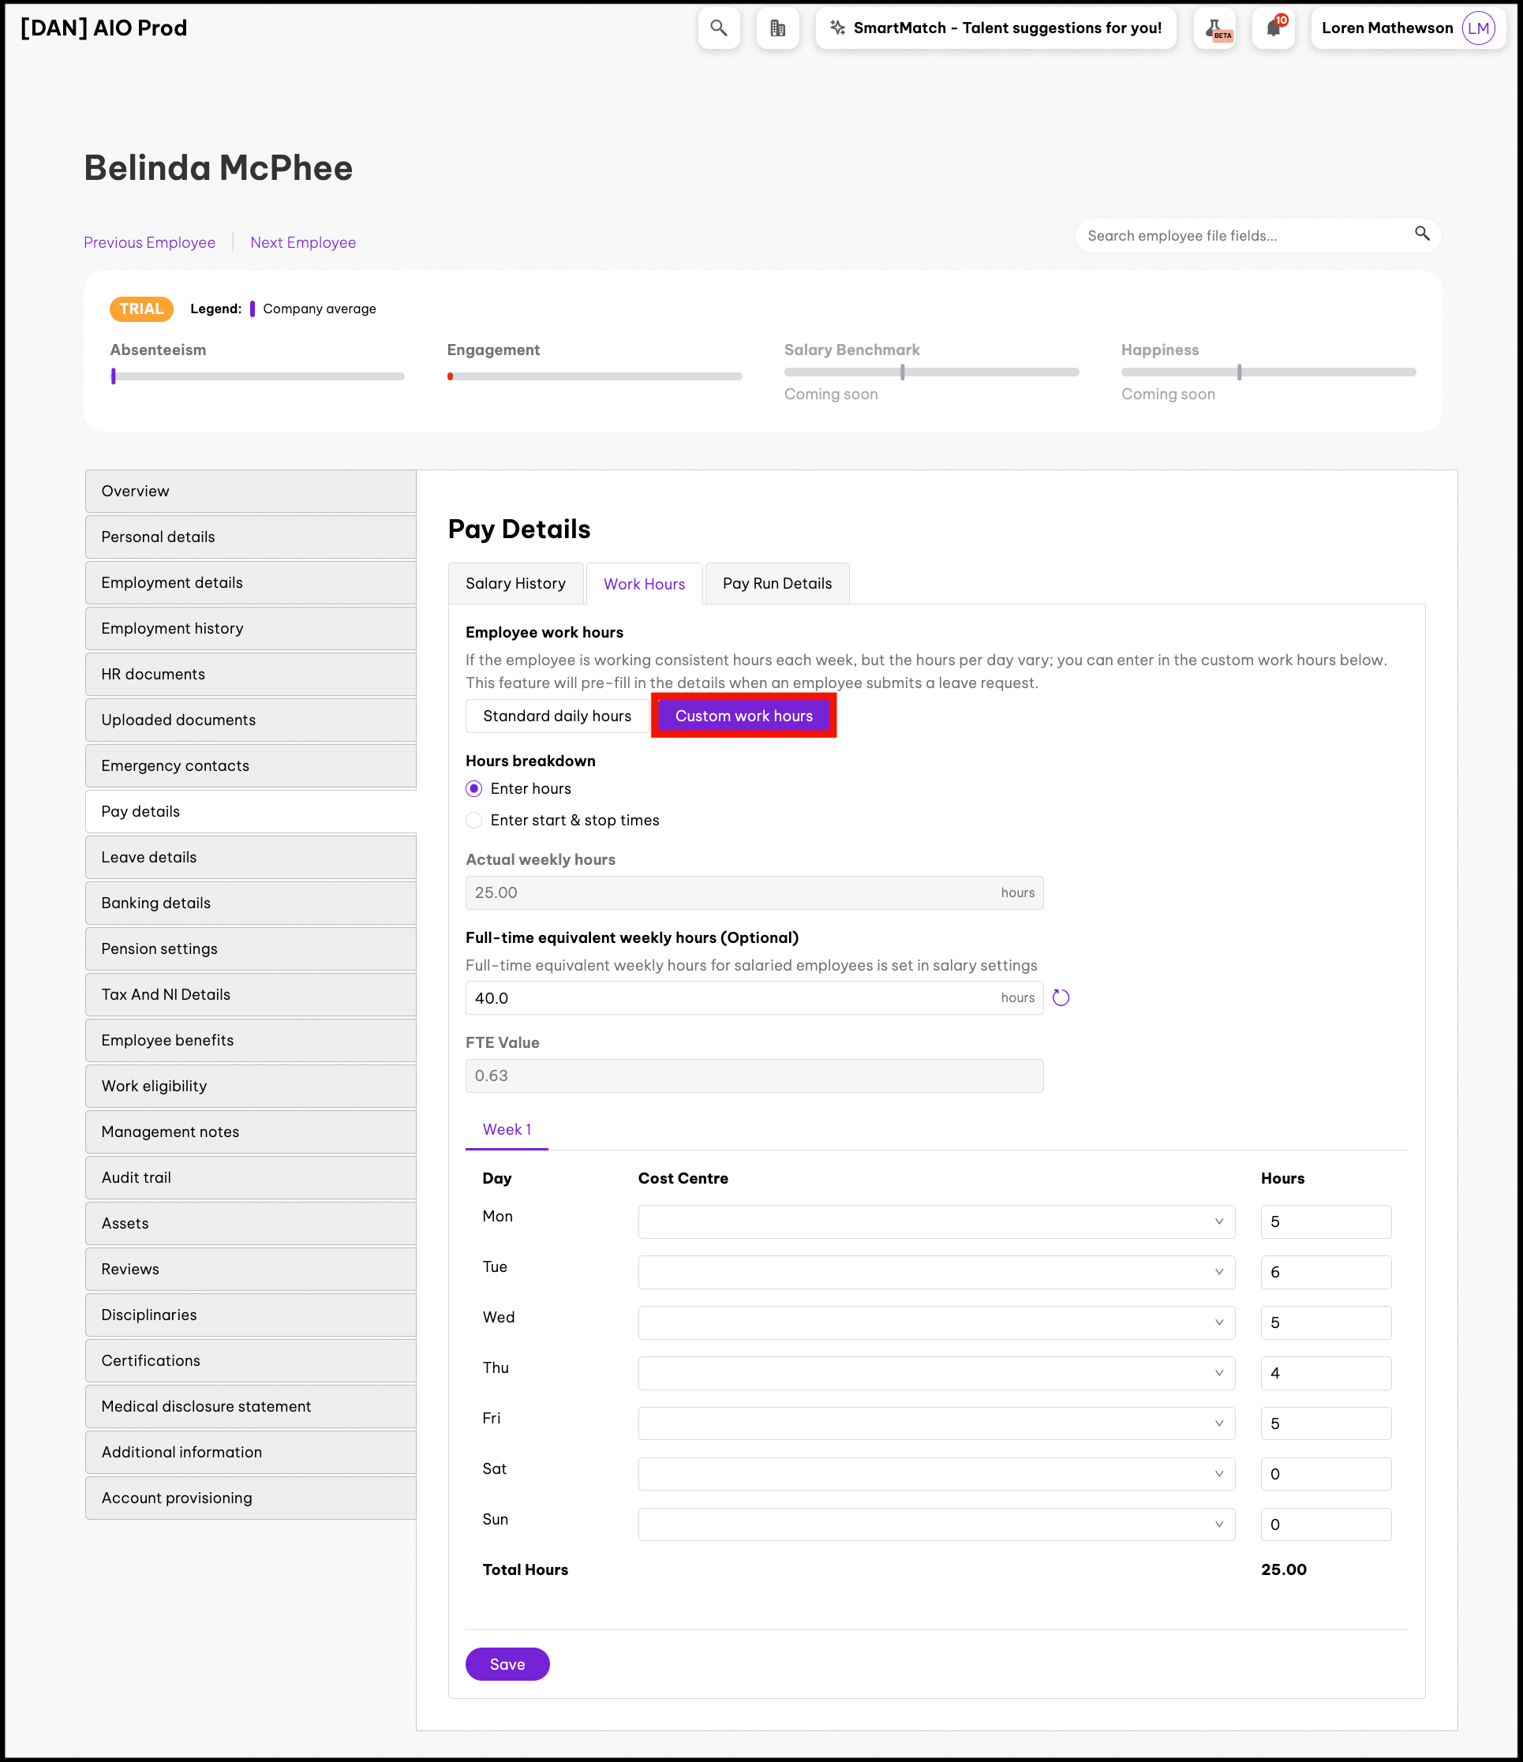This screenshot has height=1762, width=1523.
Task: Expand the Monday cost centre dropdown
Action: pyautogui.click(x=936, y=1221)
